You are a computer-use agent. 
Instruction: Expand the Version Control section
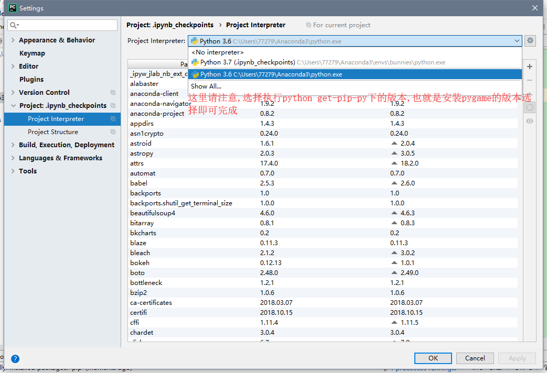[13, 92]
